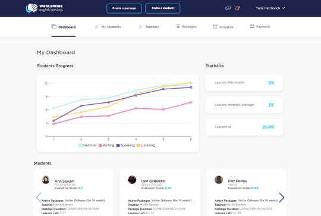Show previous students with left arrow
321x216 pixels.
pyautogui.click(x=39, y=198)
